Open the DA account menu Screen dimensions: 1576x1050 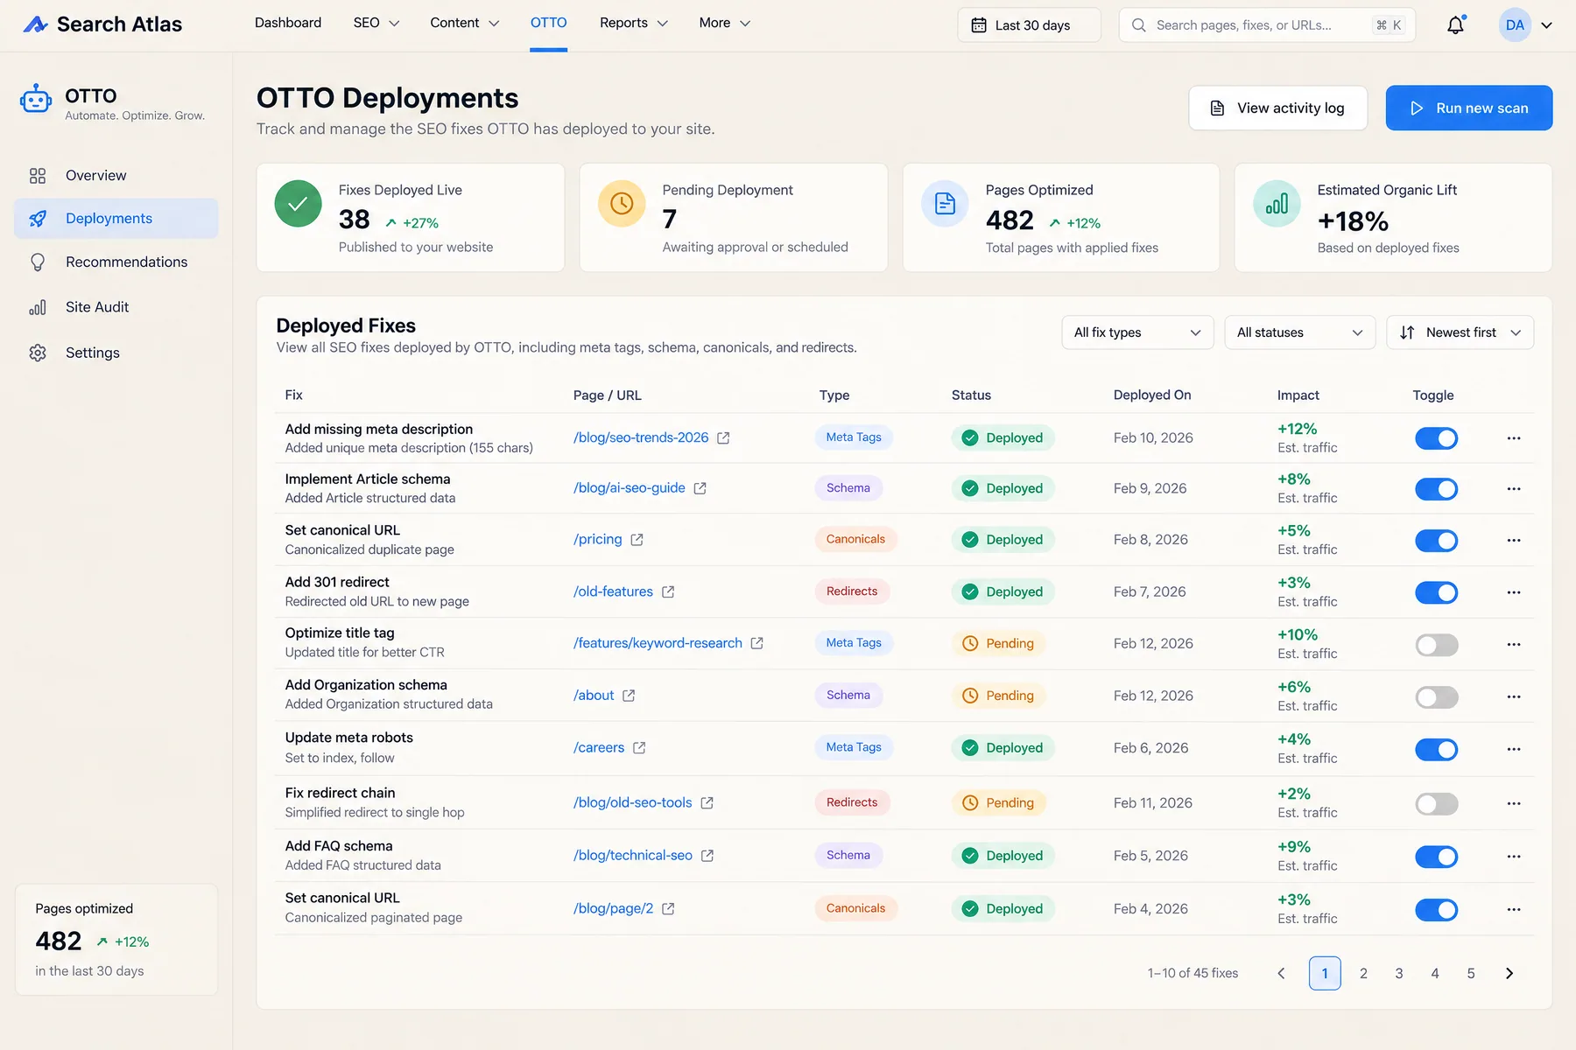[x=1525, y=25]
